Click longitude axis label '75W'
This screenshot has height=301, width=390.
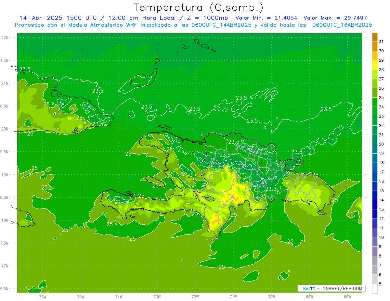pyautogui.click(x=81, y=296)
